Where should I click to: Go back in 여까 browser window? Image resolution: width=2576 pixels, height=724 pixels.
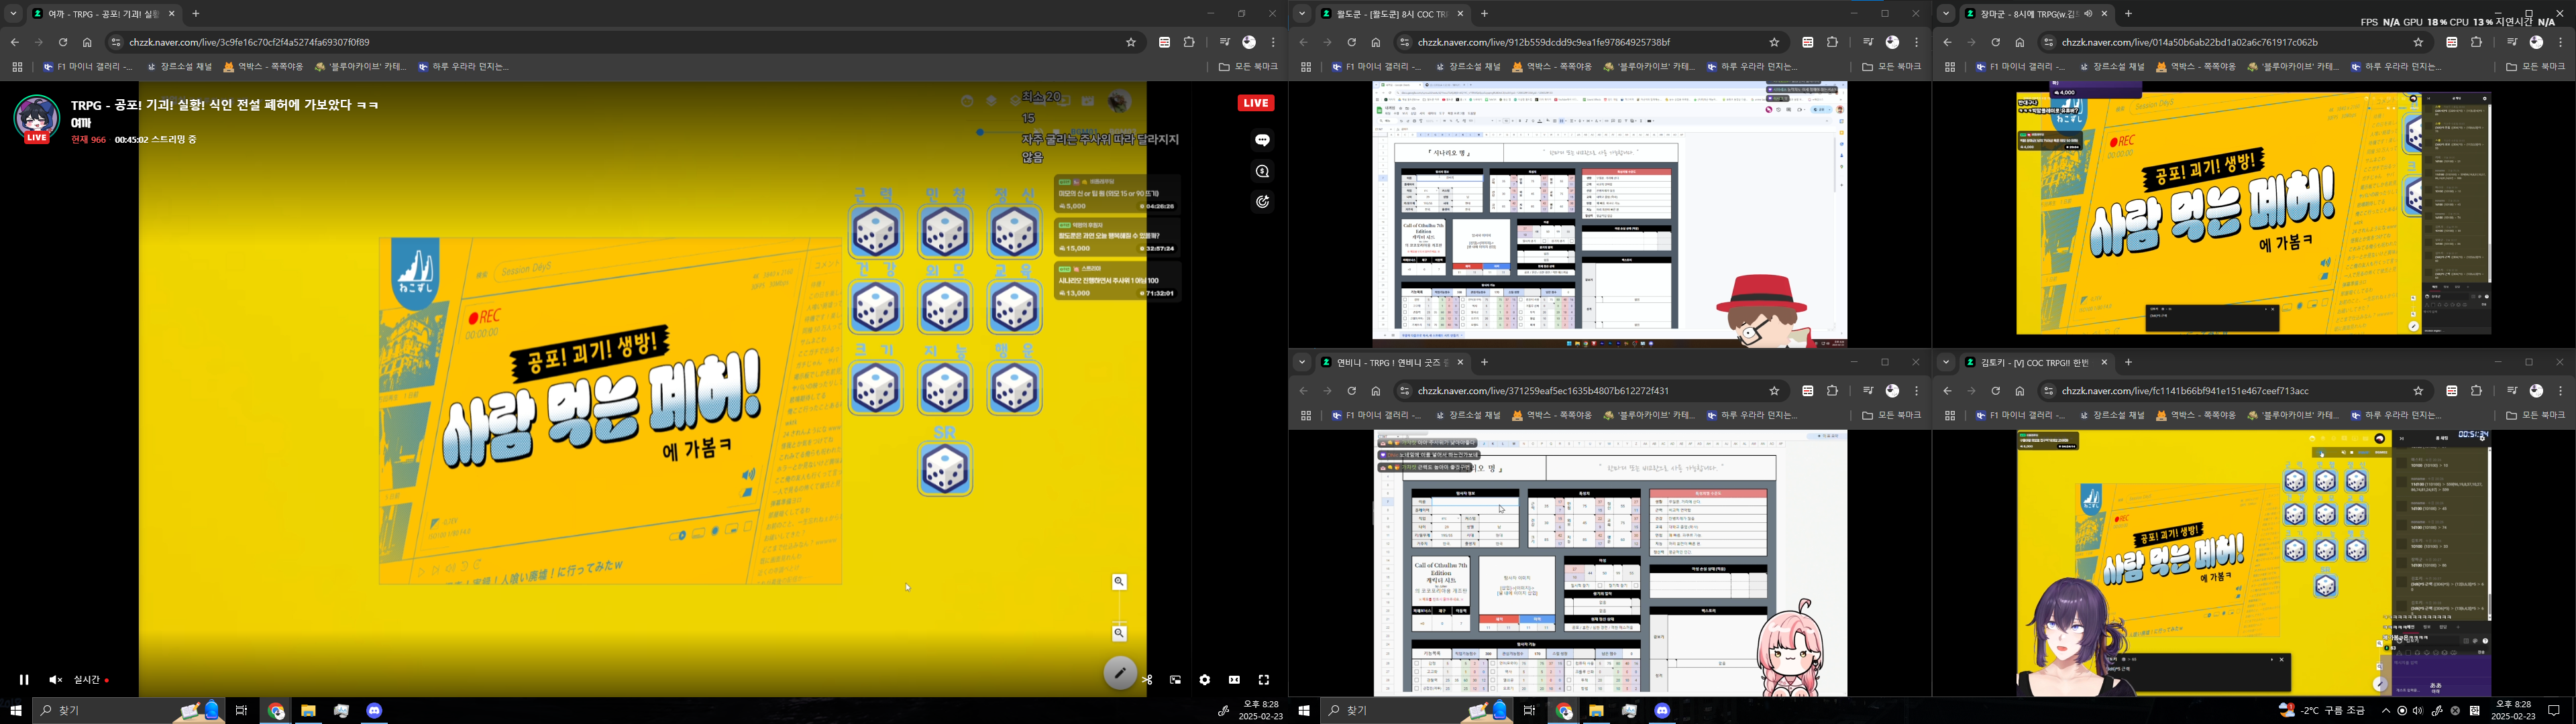[14, 42]
